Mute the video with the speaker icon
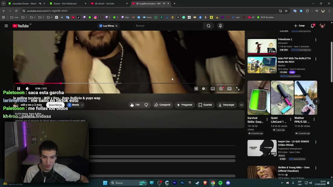 click(x=27, y=89)
